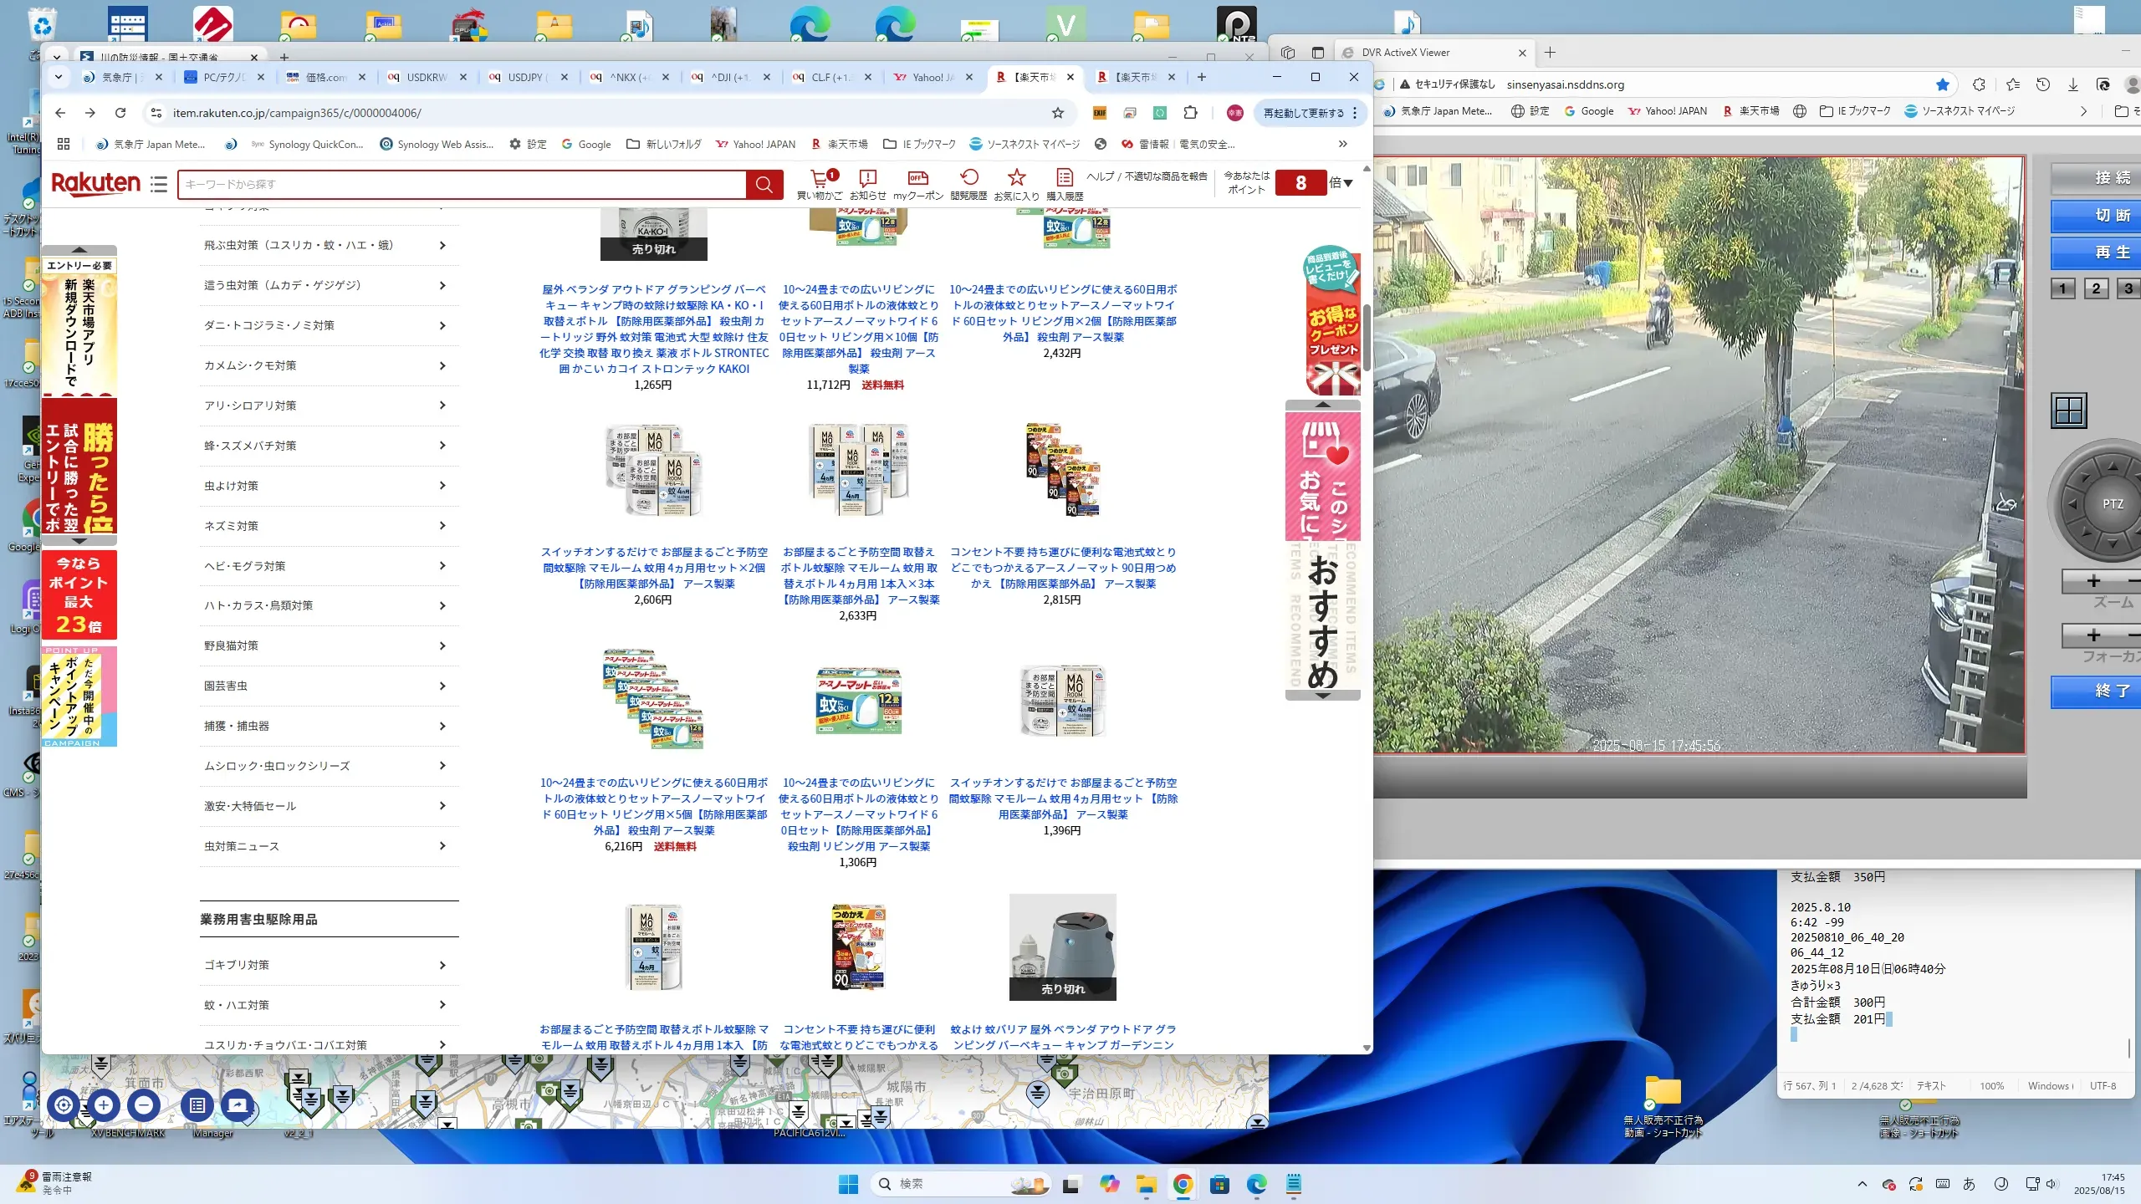The width and height of the screenshot is (2141, 1204).
Task: Toggle the Japanese IME あ indicator in the system tray
Action: pyautogui.click(x=1969, y=1184)
